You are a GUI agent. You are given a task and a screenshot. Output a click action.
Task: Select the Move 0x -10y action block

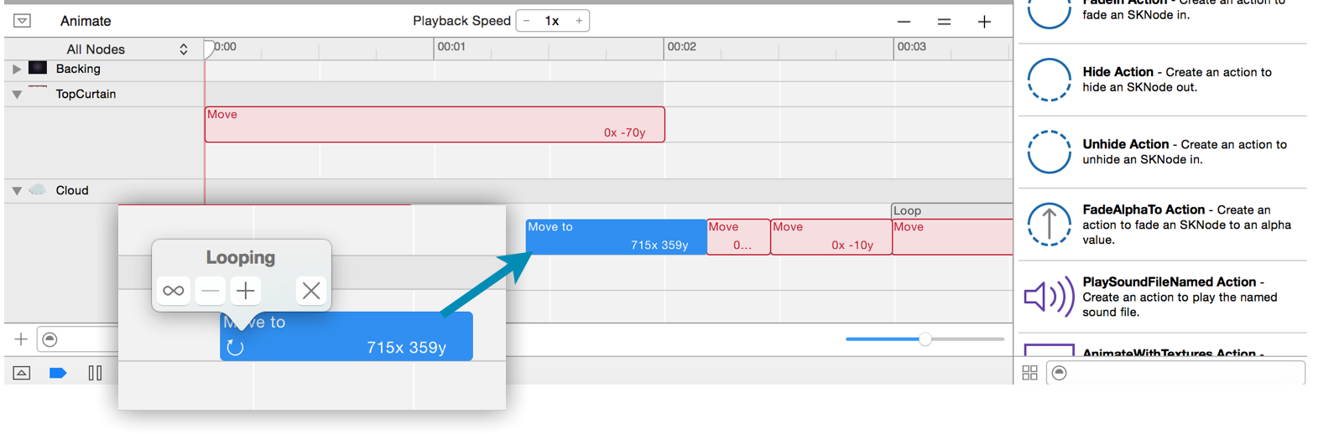831,237
